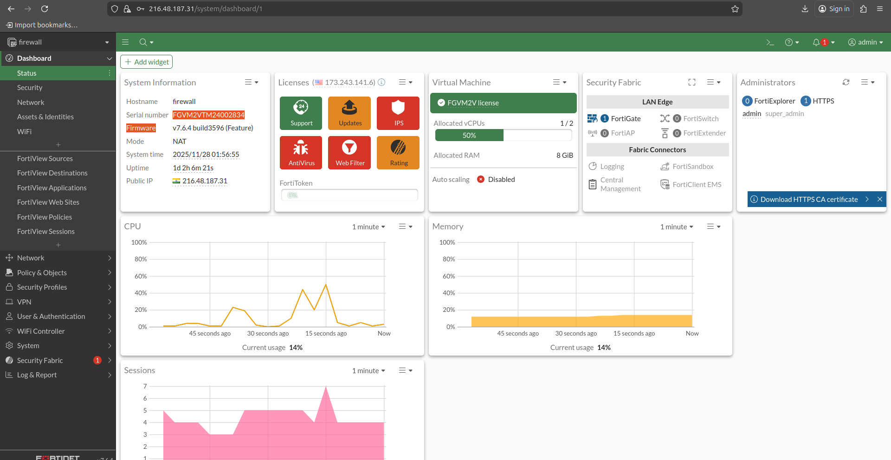Expand the admin user menu

[866, 42]
